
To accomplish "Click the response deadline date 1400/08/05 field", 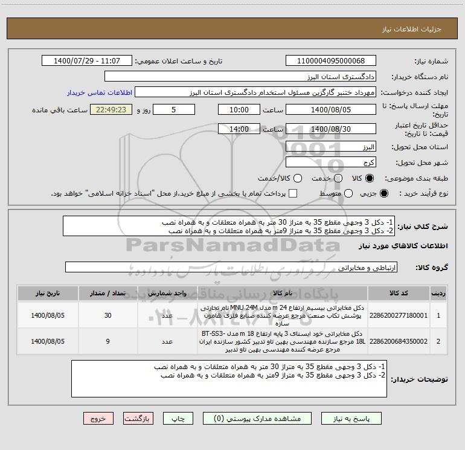I will coord(331,109).
